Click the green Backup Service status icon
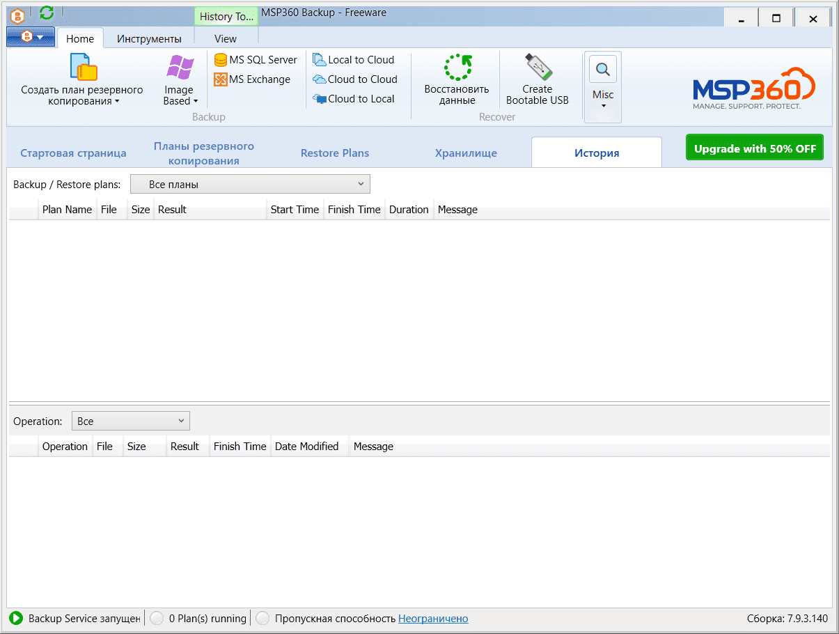This screenshot has width=839, height=634. [x=15, y=618]
